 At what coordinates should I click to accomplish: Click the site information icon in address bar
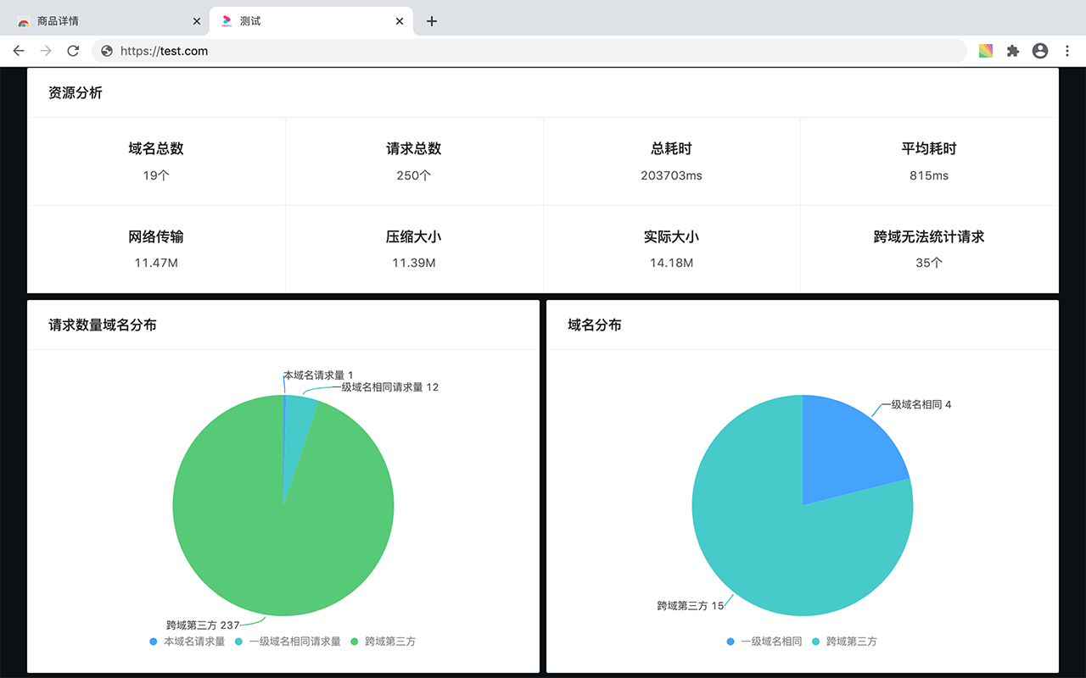[106, 51]
